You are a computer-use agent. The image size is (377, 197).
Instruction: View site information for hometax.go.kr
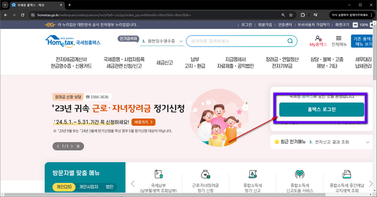(x=33, y=15)
